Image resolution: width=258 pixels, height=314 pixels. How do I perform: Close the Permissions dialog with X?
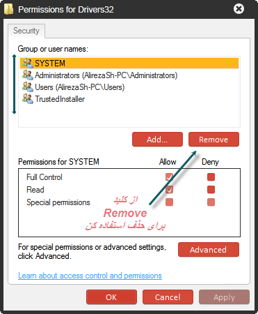coord(239,9)
